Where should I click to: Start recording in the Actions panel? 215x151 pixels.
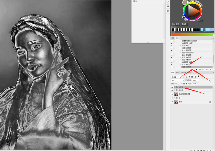pos(196,69)
